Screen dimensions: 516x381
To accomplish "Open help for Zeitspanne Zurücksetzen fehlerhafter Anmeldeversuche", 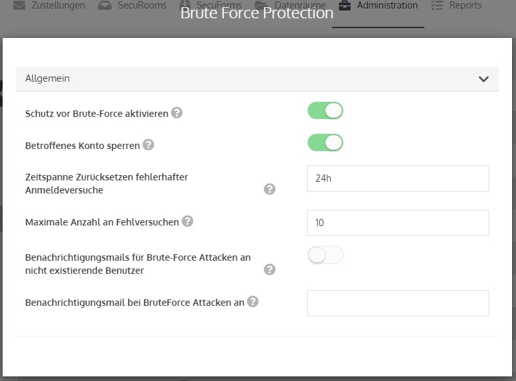I will click(270, 189).
